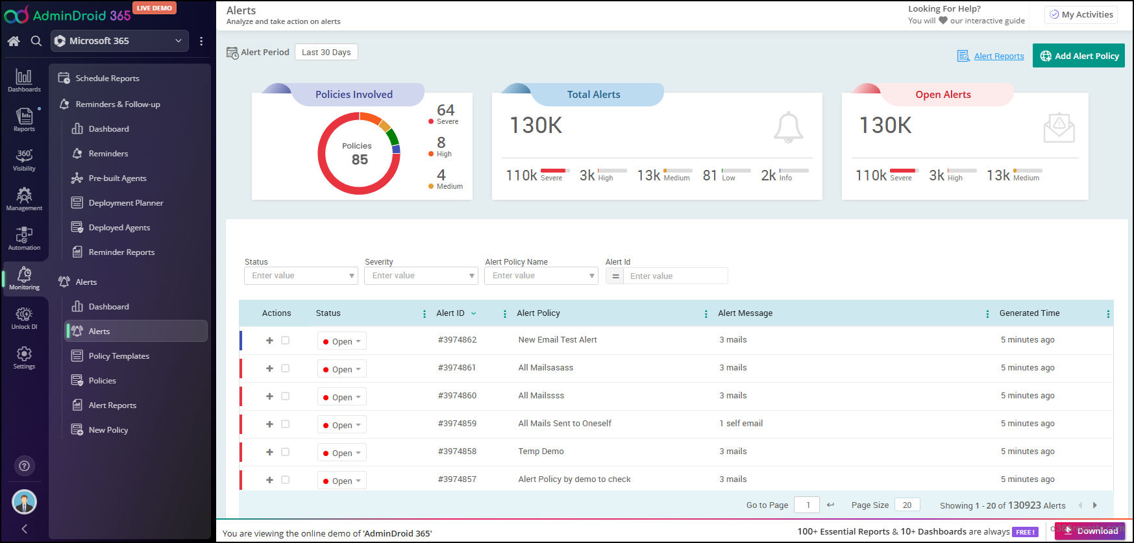Open Schedule Reports in the side menu
1134x543 pixels.
(108, 78)
